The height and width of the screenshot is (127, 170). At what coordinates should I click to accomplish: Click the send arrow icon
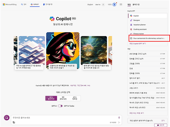[119, 122]
